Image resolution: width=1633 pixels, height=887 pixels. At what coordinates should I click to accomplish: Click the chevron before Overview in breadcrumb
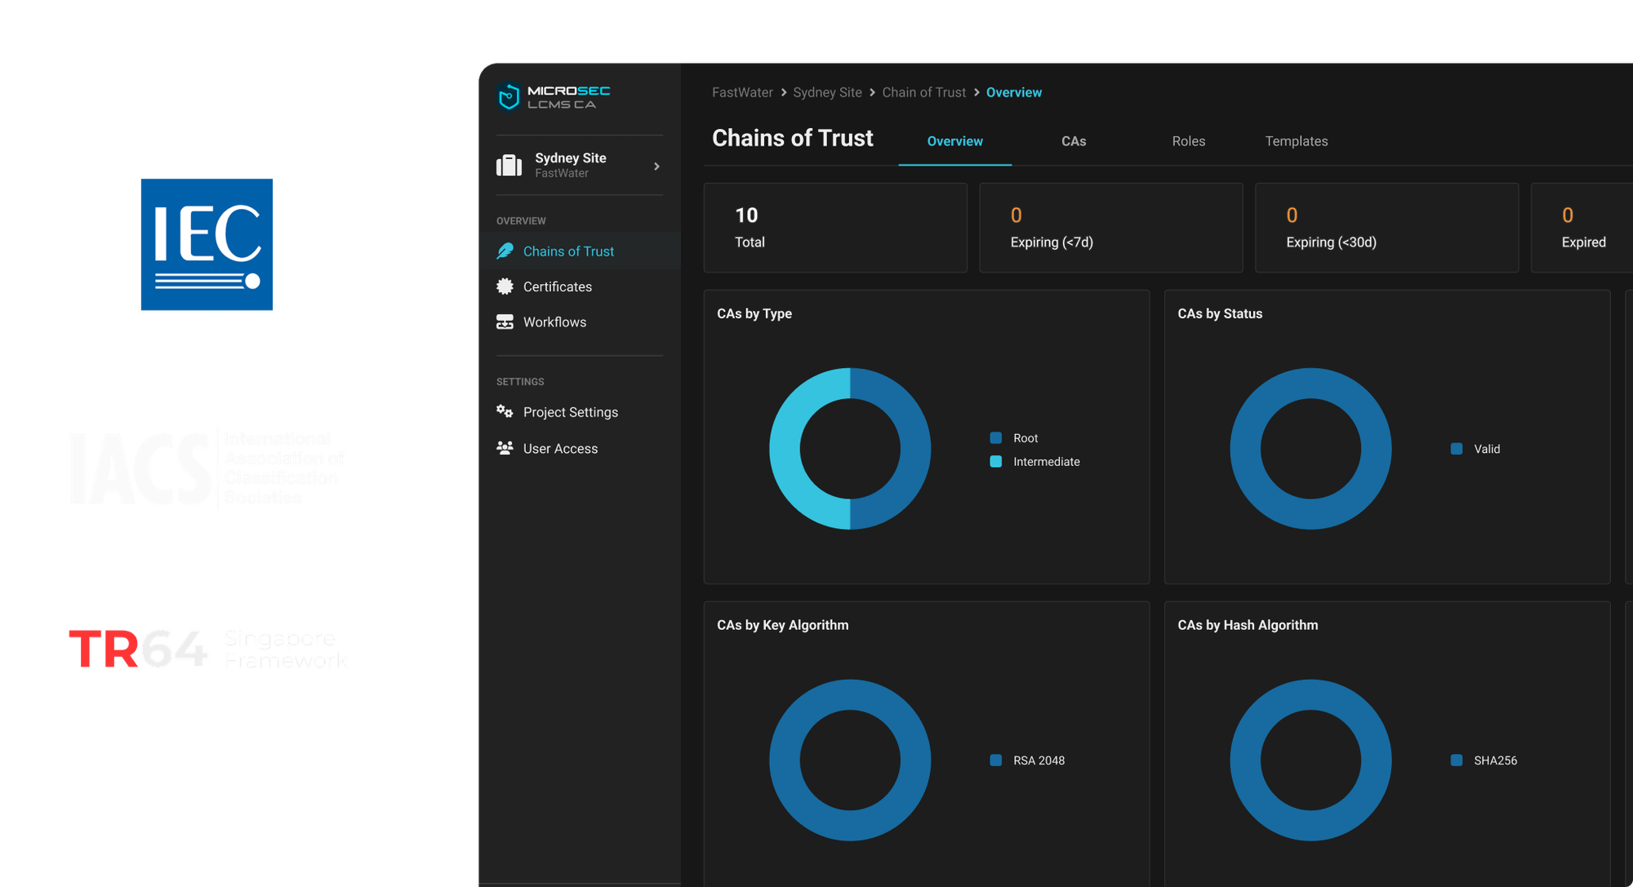tap(977, 93)
